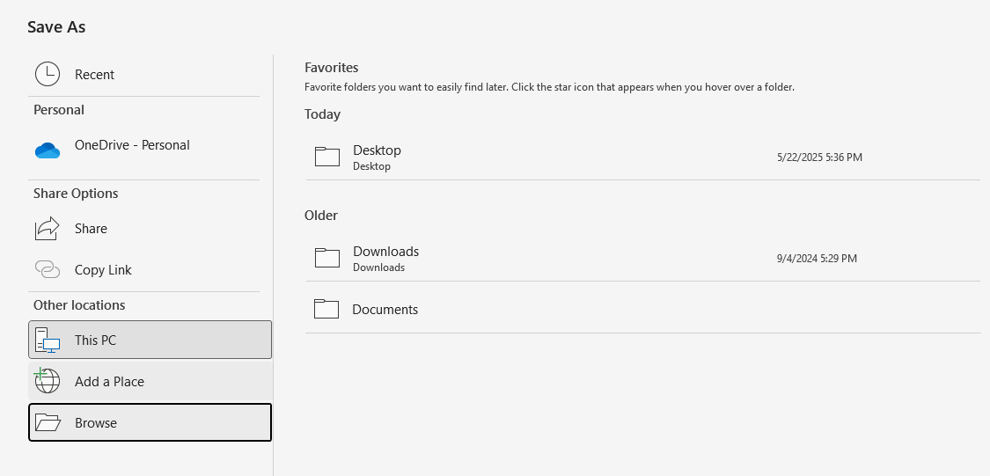Select the This PC computer icon
This screenshot has width=990, height=476.
point(48,341)
